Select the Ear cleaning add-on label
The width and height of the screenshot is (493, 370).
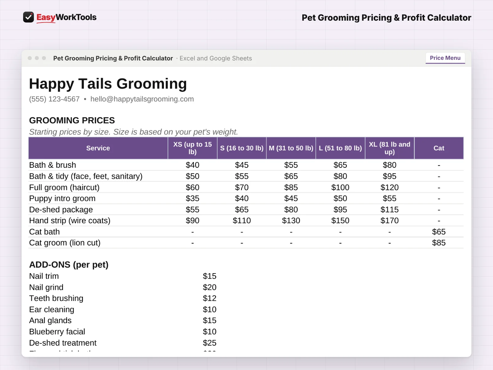pos(51,309)
